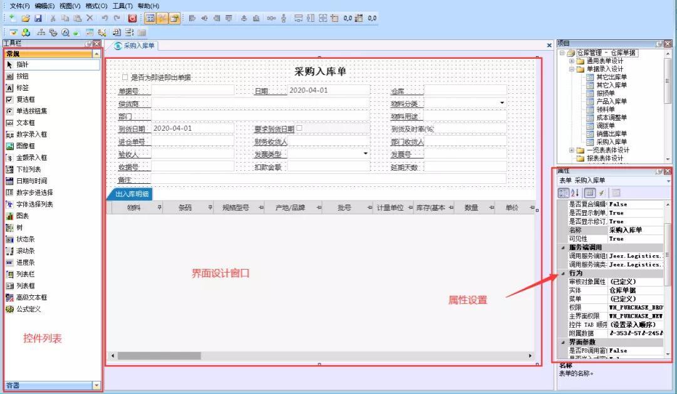This screenshot has width=677, height=394.
Task: Click the red stop-button toolbar icon
Action: [133, 18]
